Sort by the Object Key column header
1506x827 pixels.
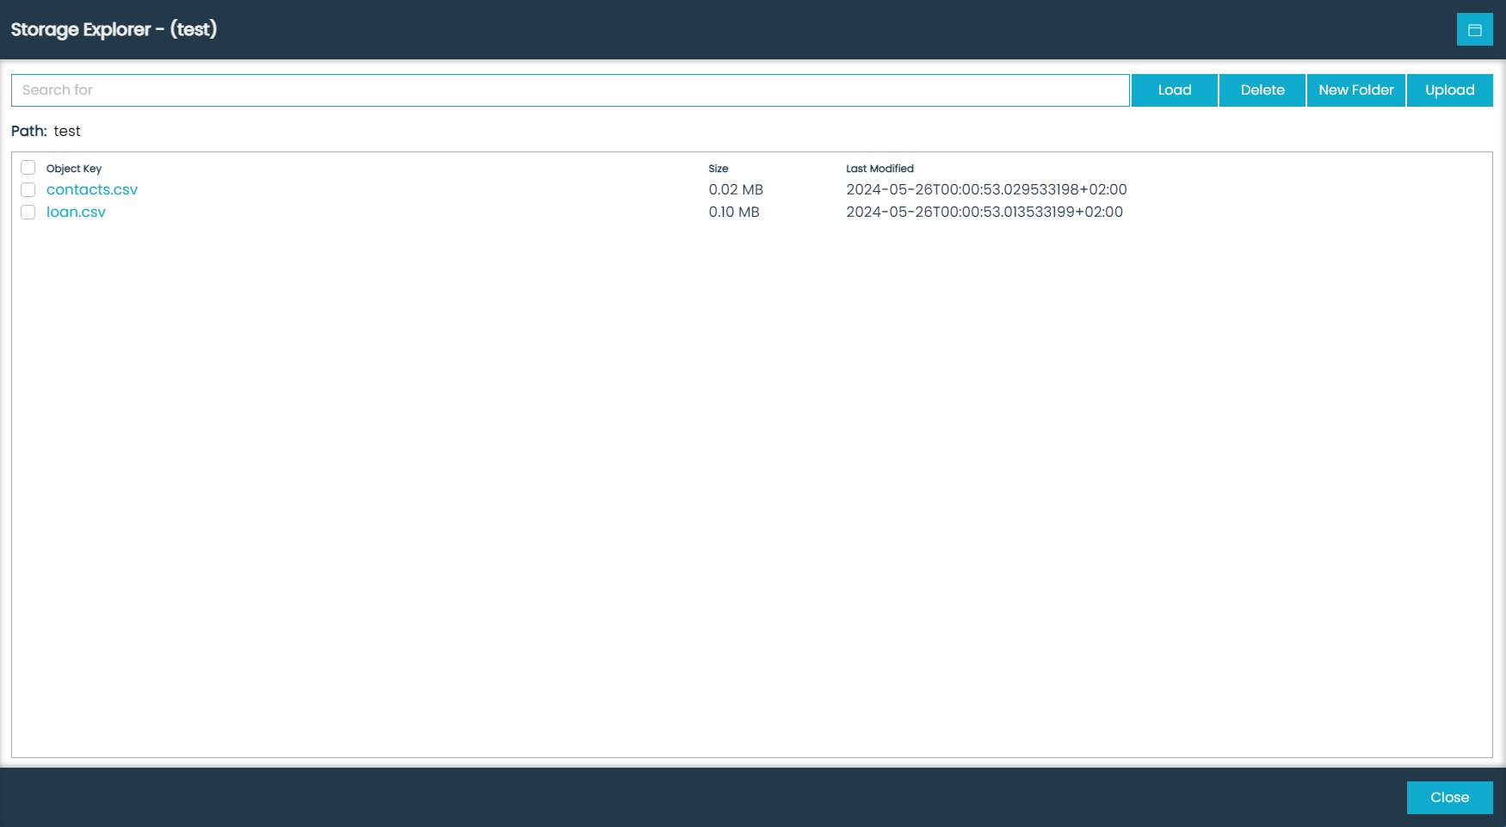(x=74, y=168)
